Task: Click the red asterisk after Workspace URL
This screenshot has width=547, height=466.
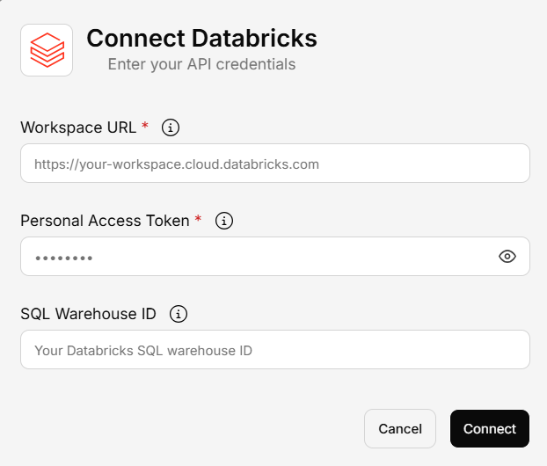Action: pyautogui.click(x=145, y=127)
